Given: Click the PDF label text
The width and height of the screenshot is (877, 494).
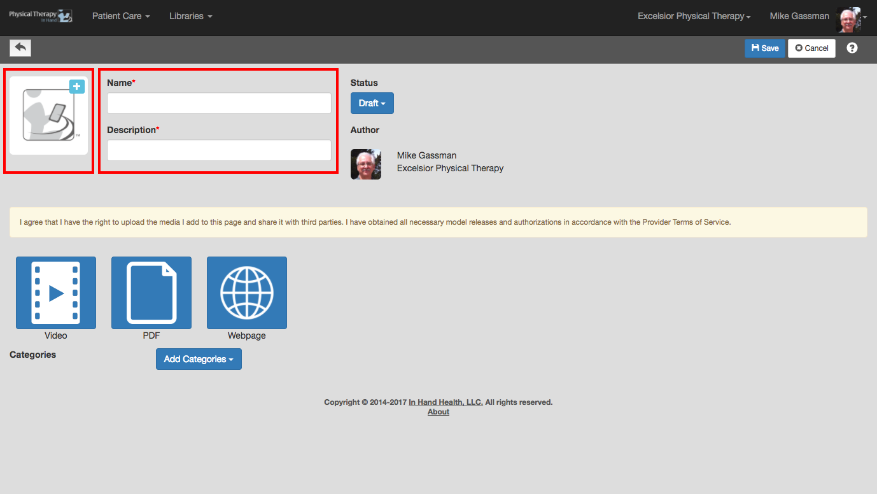Looking at the screenshot, I should tap(151, 335).
